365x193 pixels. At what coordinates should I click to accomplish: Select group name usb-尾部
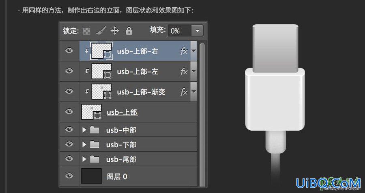point(121,159)
